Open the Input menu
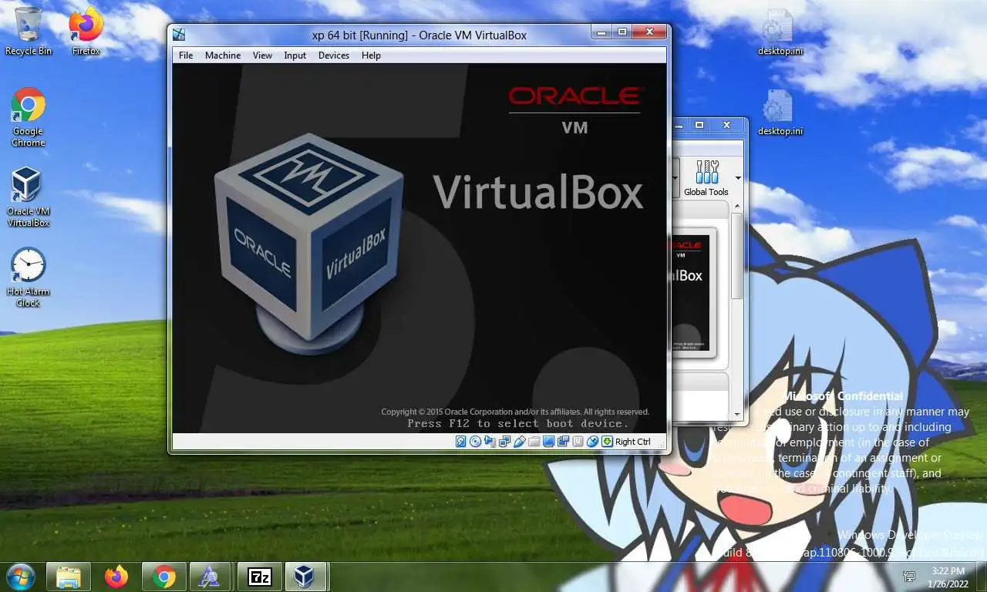Image resolution: width=987 pixels, height=592 pixels. pos(295,55)
